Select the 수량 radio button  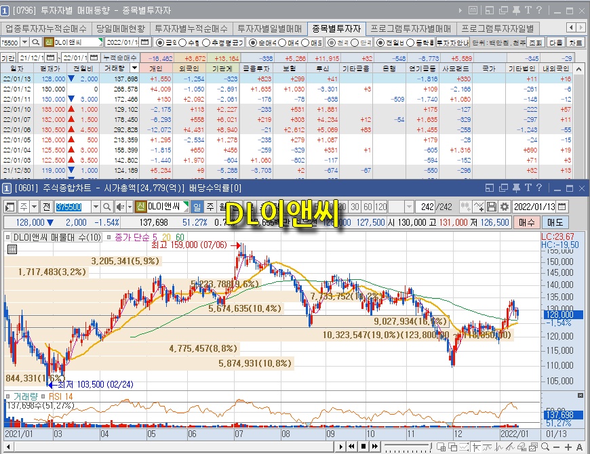[183, 43]
